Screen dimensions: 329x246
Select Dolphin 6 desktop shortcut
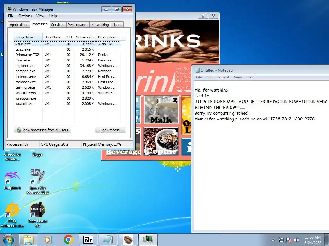[13, 181]
